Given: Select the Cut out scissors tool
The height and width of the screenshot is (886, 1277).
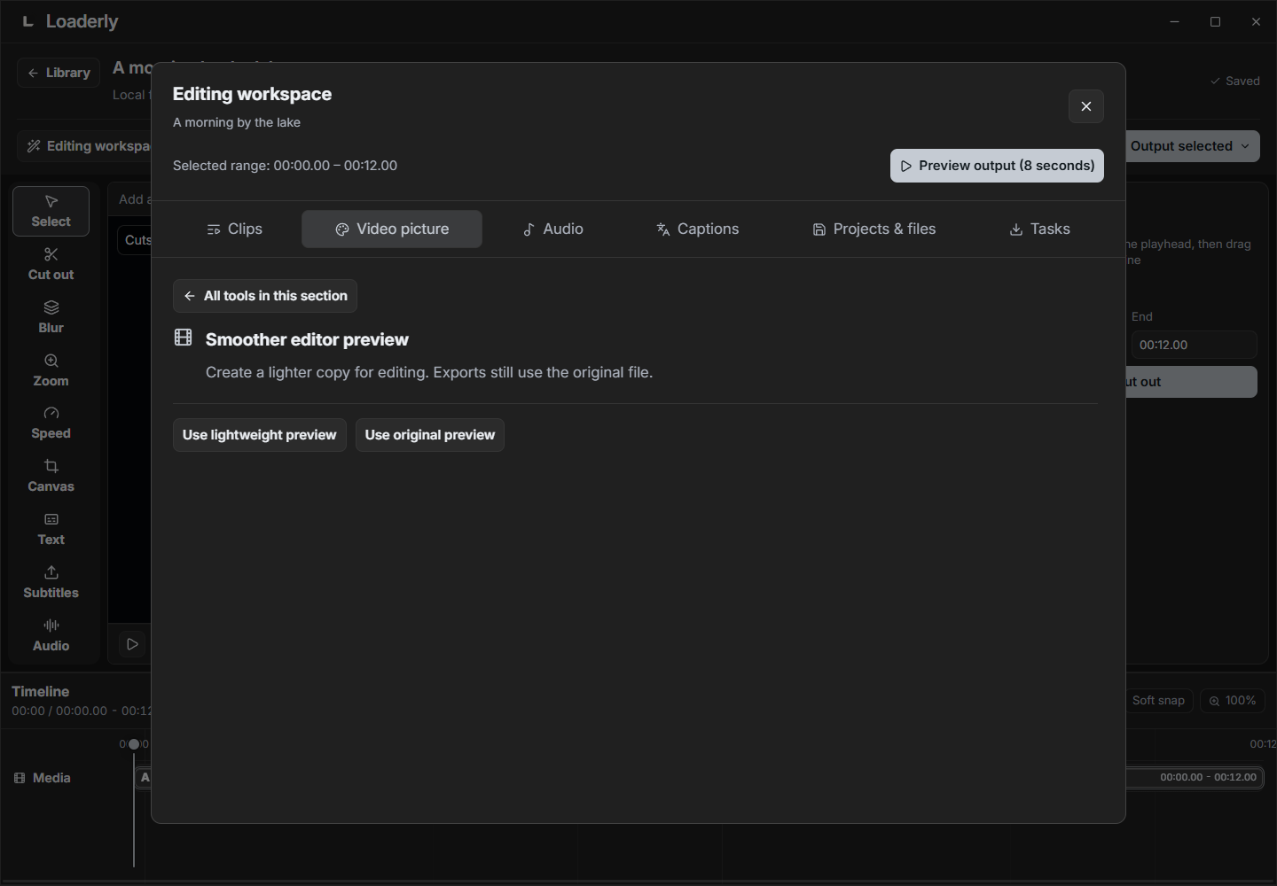Looking at the screenshot, I should tap(51, 264).
